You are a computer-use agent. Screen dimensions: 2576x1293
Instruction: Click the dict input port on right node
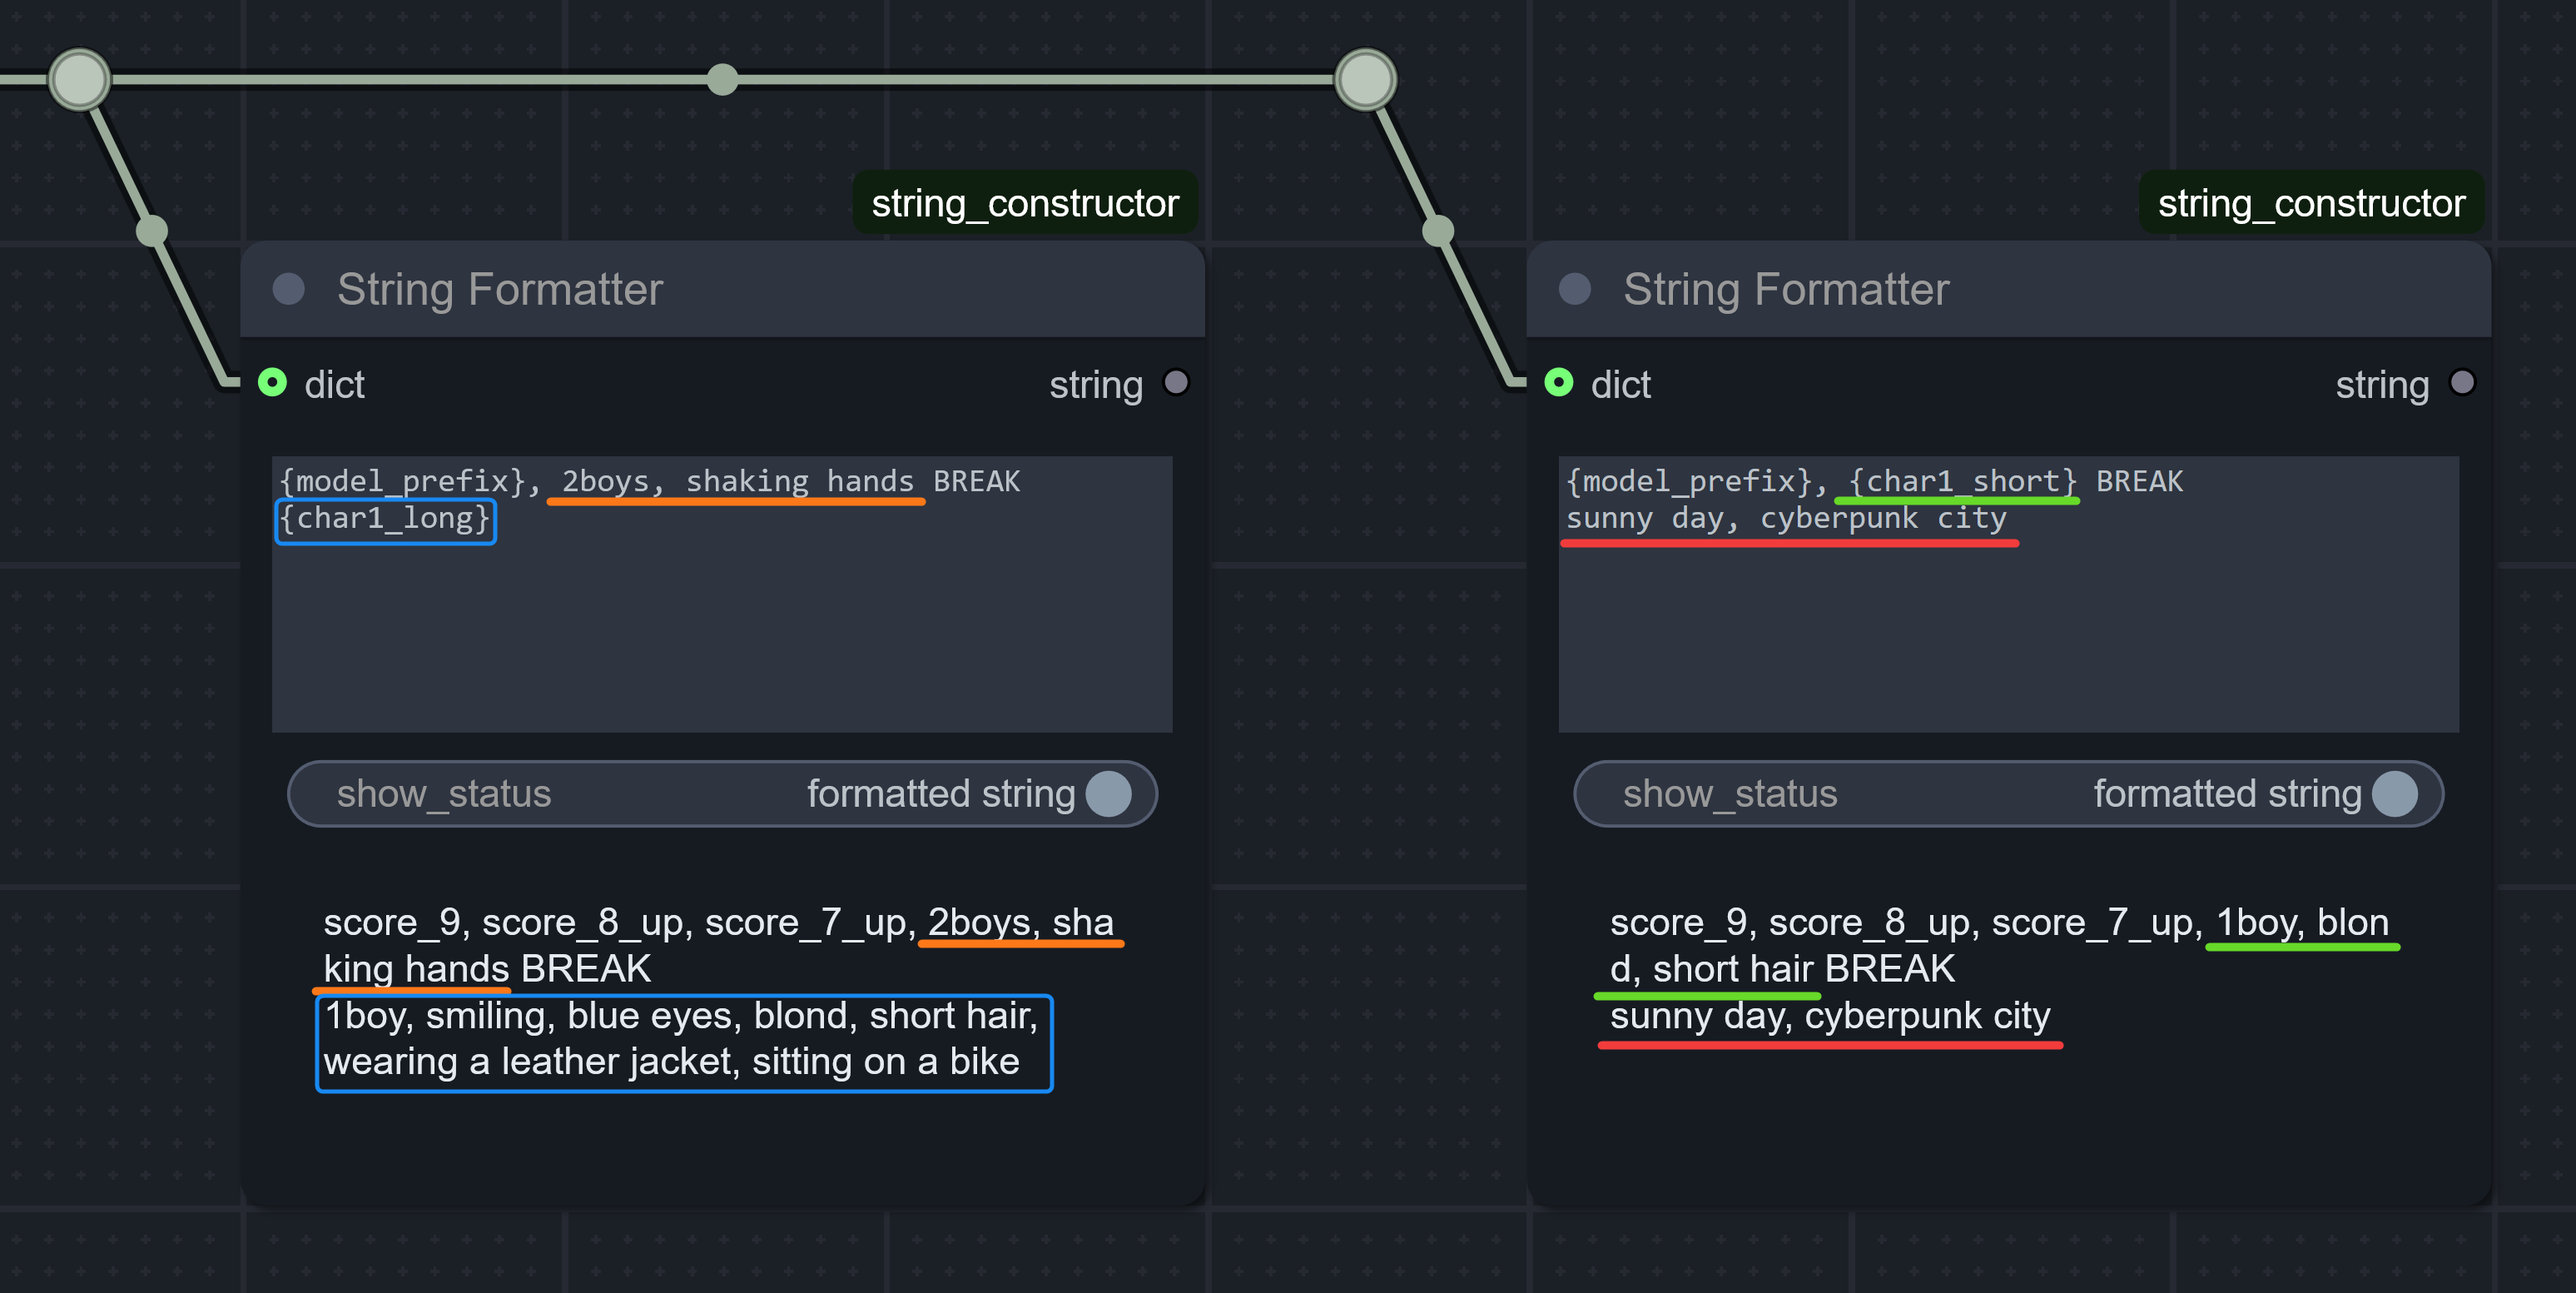click(x=1559, y=383)
